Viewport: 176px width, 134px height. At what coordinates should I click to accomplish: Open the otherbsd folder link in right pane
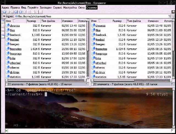click(101, 63)
